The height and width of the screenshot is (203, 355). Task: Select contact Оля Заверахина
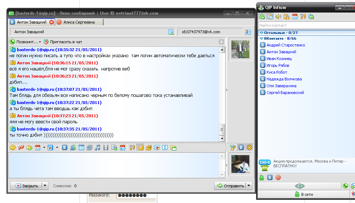click(x=281, y=85)
